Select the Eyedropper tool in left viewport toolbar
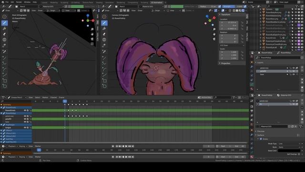Viewport: 305px width, 172px height. [4, 52]
